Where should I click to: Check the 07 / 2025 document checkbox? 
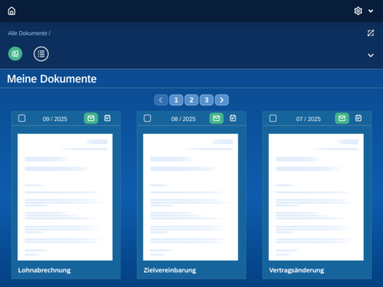273,118
